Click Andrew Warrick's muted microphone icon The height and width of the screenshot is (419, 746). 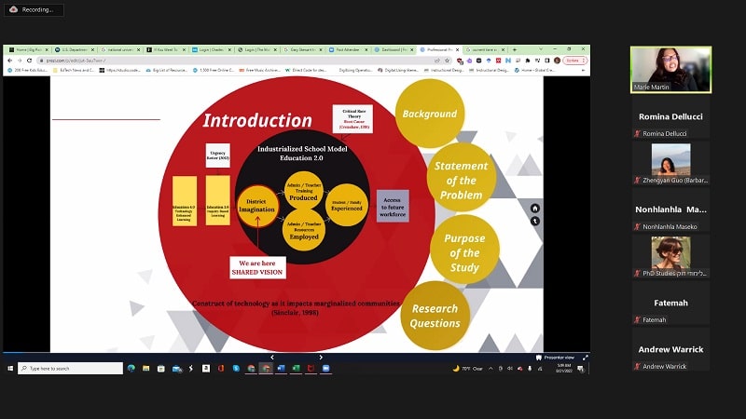click(638, 366)
